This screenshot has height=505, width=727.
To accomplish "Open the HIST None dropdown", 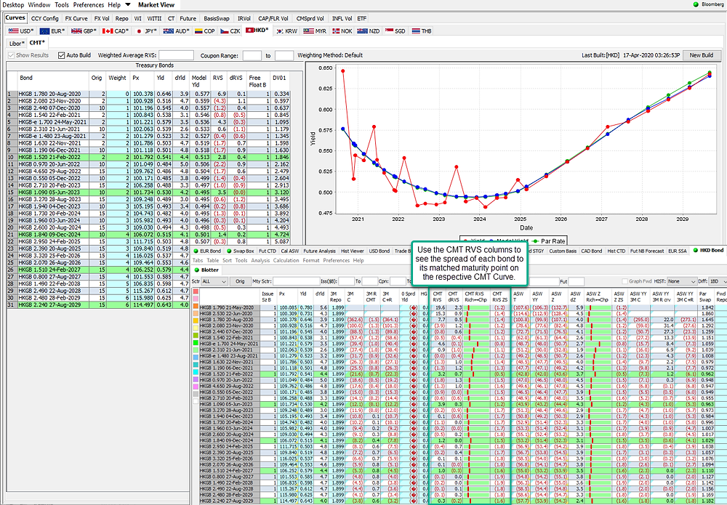I will (x=683, y=281).
